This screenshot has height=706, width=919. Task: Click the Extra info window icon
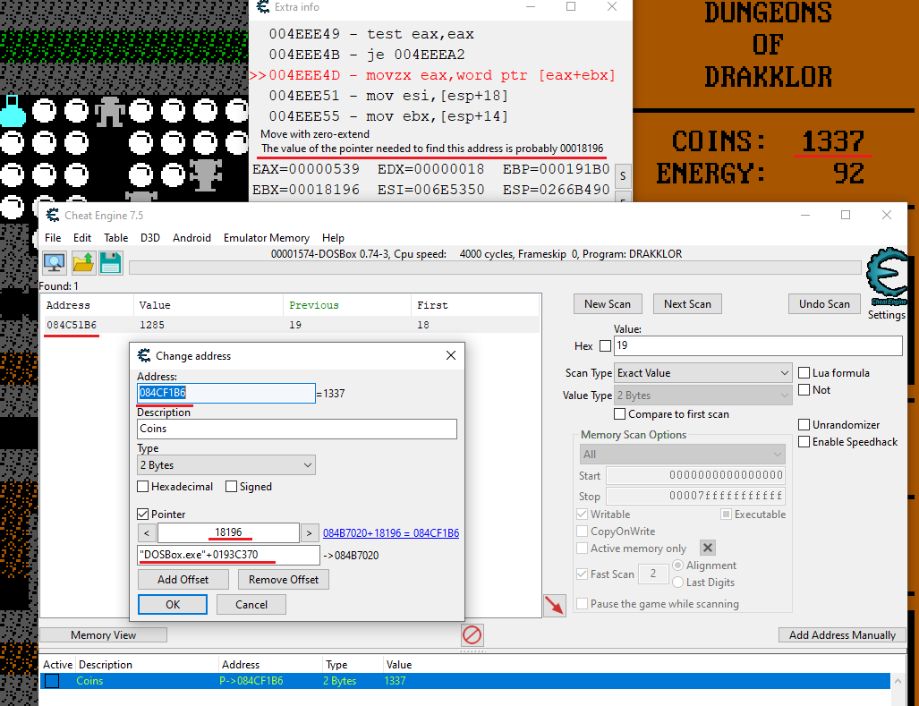[x=263, y=7]
